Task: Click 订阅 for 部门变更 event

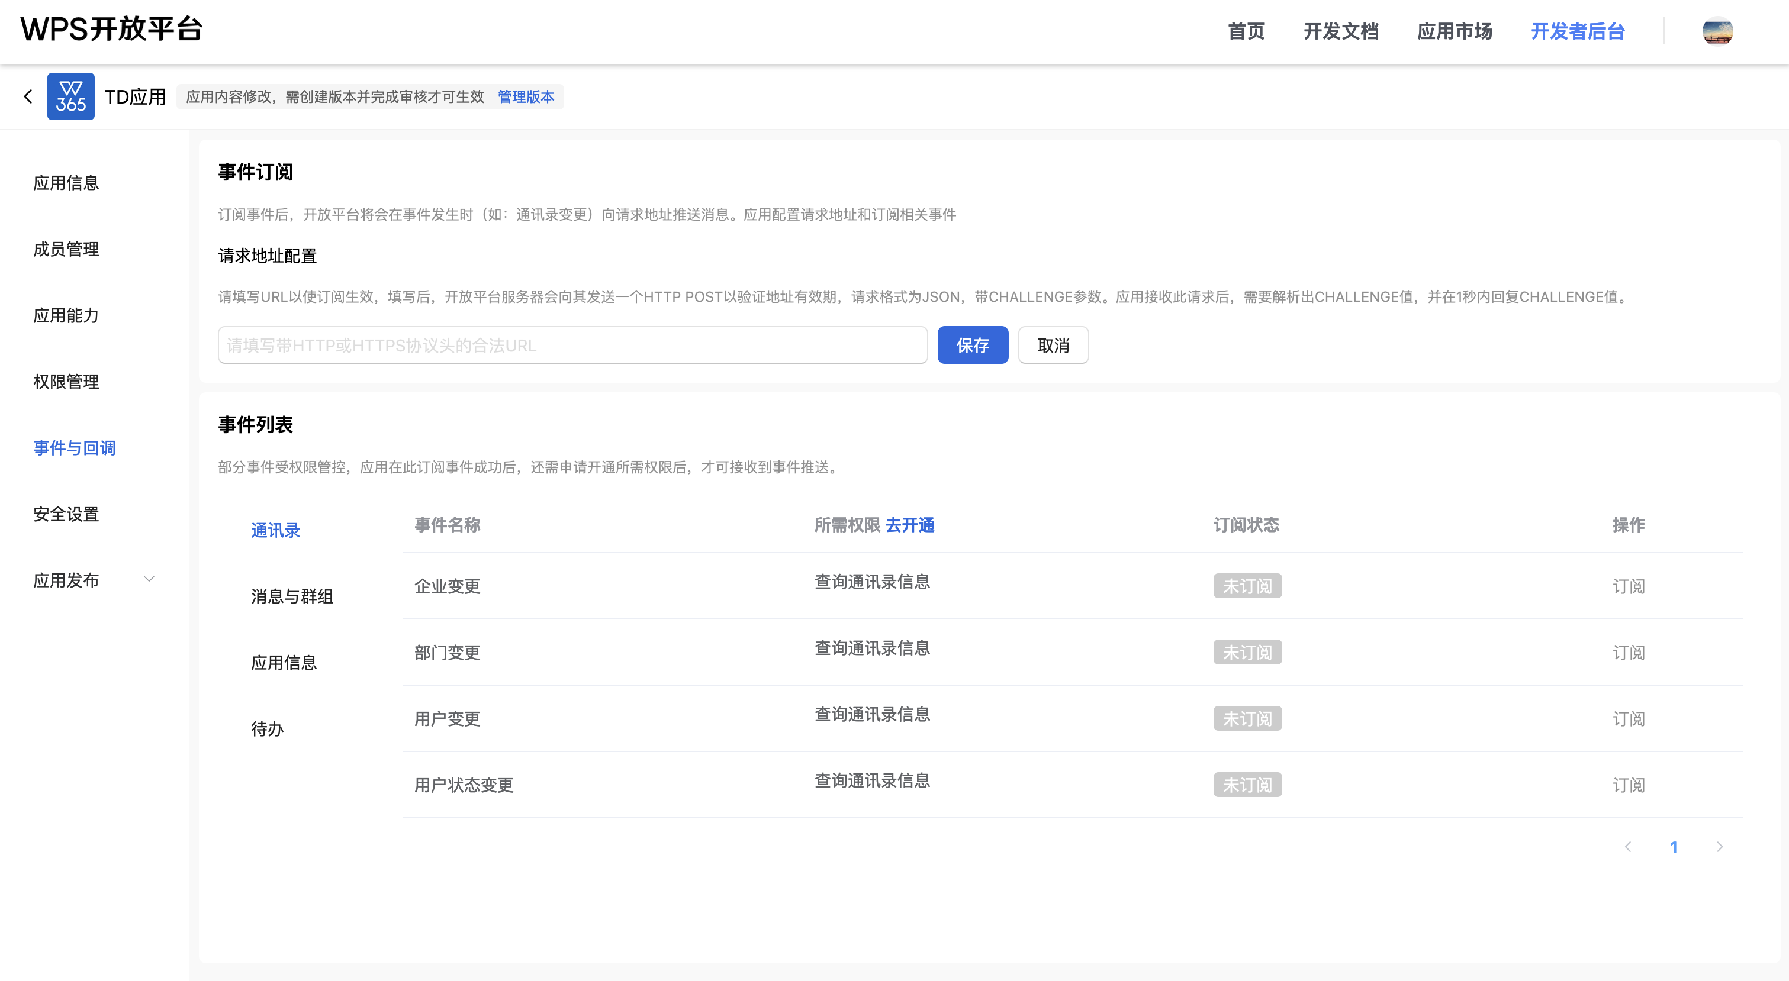Action: pos(1628,653)
